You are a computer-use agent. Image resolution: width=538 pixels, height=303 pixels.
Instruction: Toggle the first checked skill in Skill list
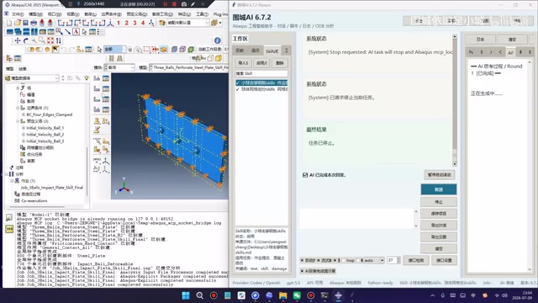tap(238, 82)
